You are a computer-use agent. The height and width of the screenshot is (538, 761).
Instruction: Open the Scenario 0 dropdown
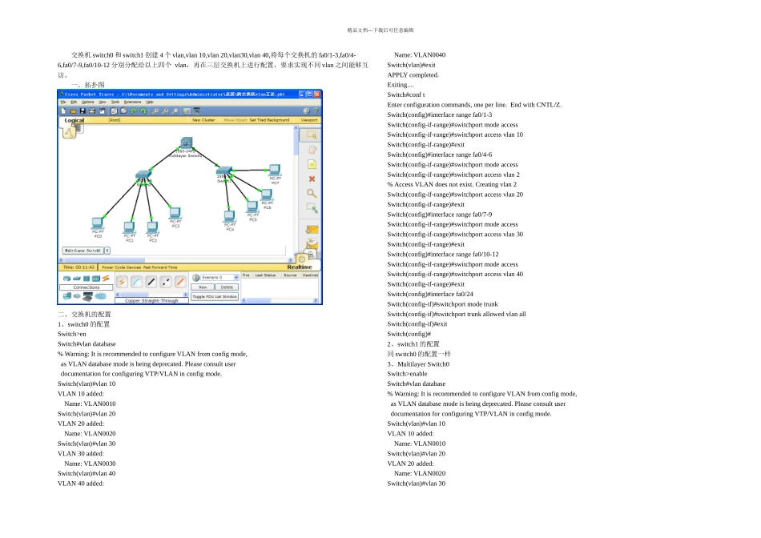pyautogui.click(x=219, y=278)
